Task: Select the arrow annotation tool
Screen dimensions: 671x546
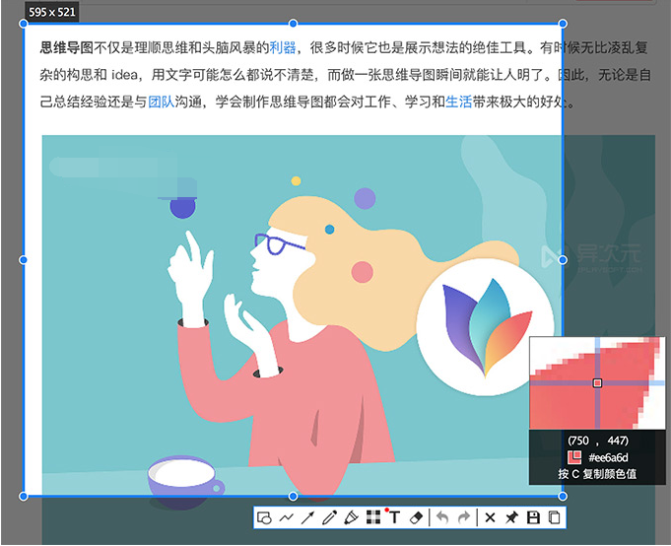Action: [x=307, y=517]
